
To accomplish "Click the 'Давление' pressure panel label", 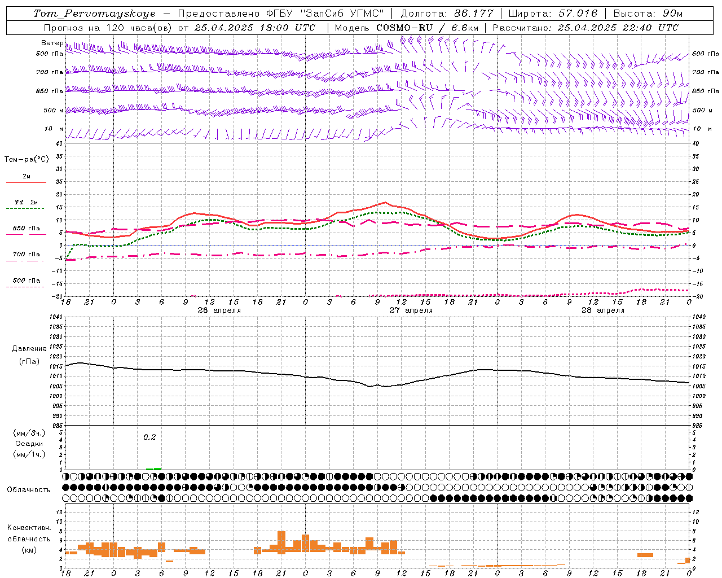I will tap(29, 349).
